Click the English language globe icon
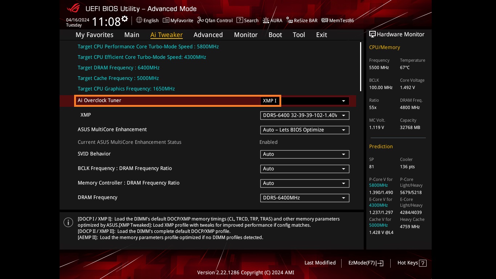The width and height of the screenshot is (496, 279). (x=139, y=20)
